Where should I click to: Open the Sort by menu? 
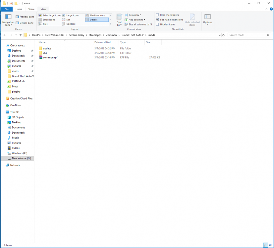coord(120,20)
